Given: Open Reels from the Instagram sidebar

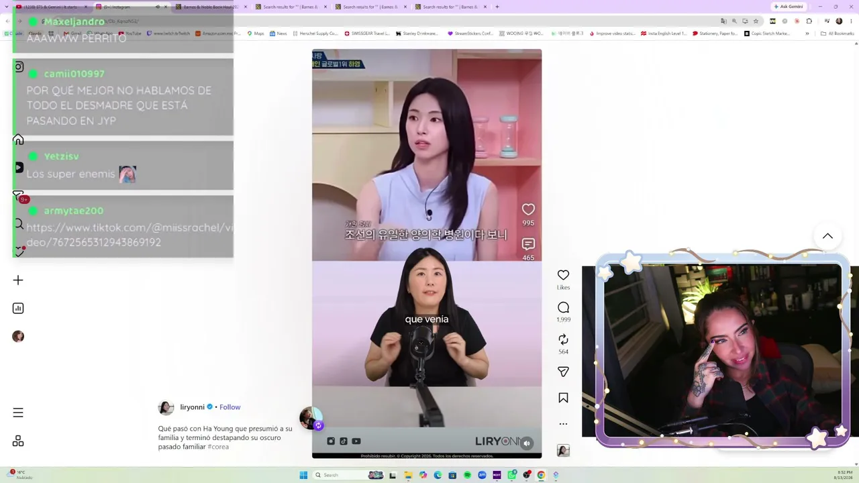Looking at the screenshot, I should (18, 168).
